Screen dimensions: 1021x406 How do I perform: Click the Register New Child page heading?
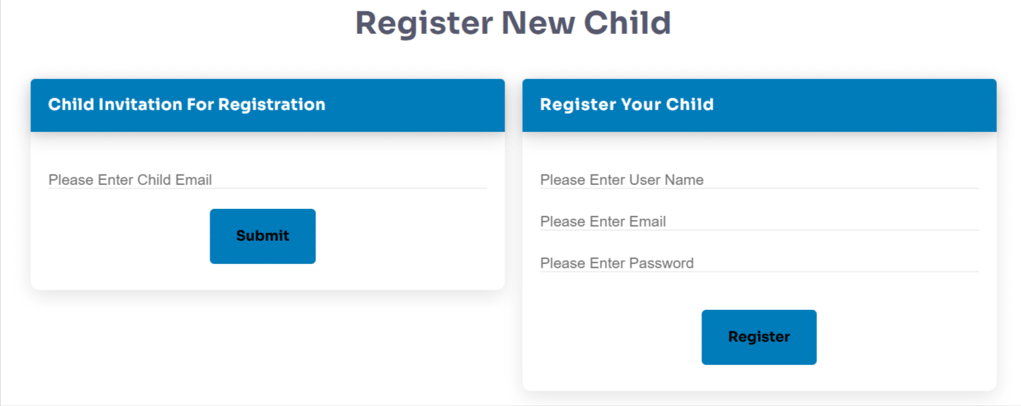point(513,23)
